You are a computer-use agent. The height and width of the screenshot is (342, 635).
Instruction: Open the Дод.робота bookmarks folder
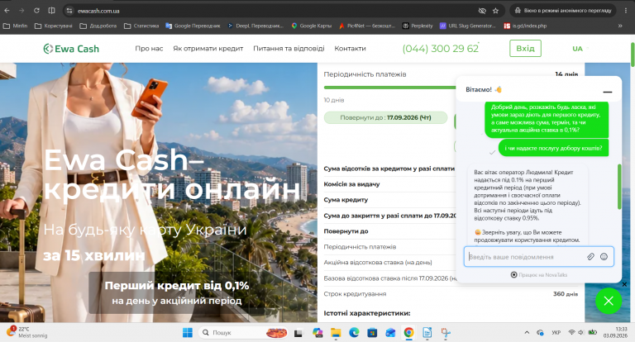(x=98, y=26)
